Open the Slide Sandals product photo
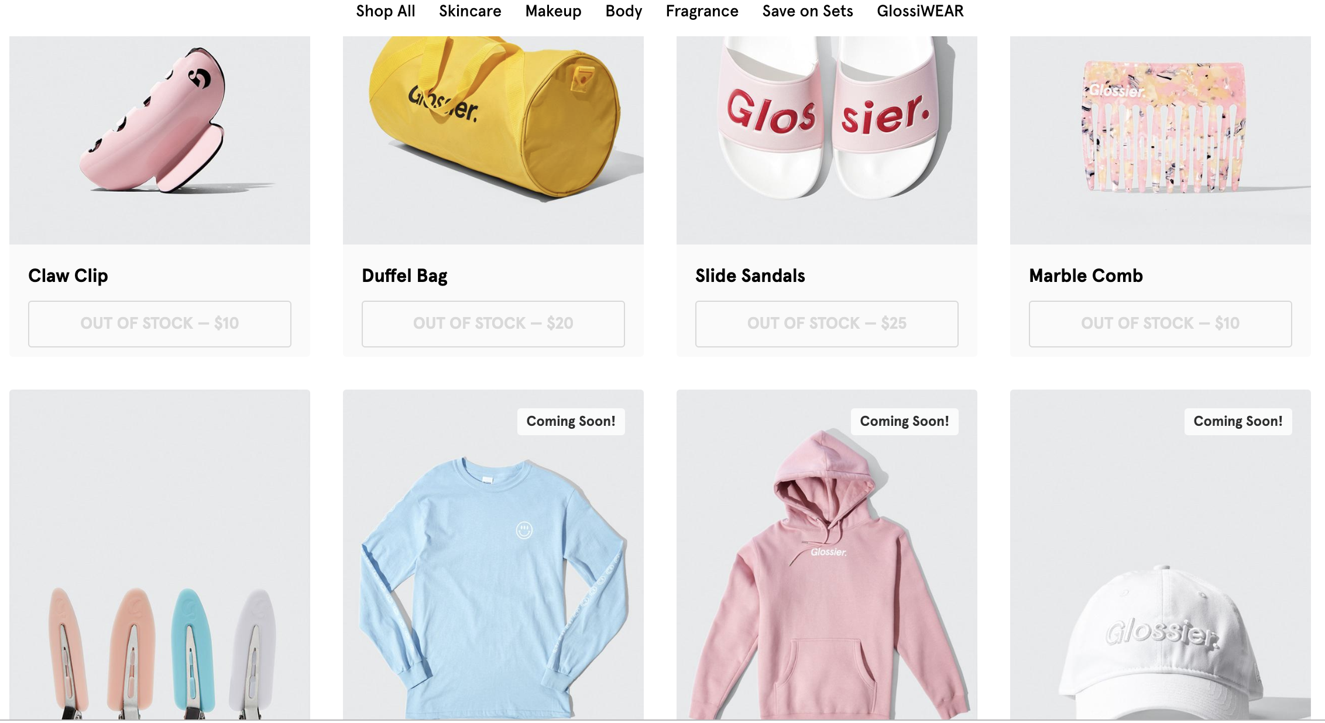This screenshot has width=1325, height=723. click(827, 140)
